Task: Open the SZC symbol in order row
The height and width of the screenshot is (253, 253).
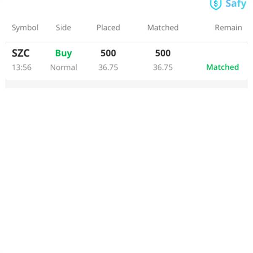Action: 21,53
